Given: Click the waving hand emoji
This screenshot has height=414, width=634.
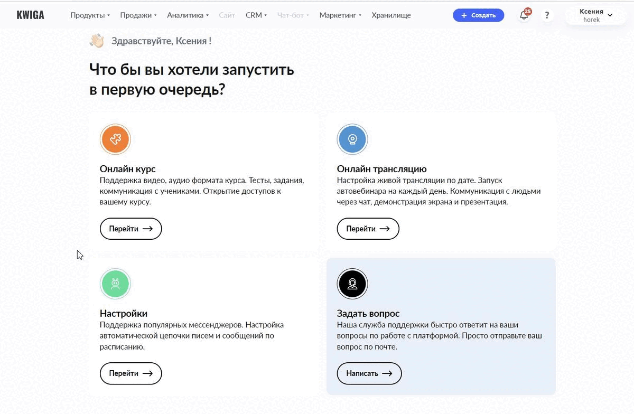Looking at the screenshot, I should [97, 41].
